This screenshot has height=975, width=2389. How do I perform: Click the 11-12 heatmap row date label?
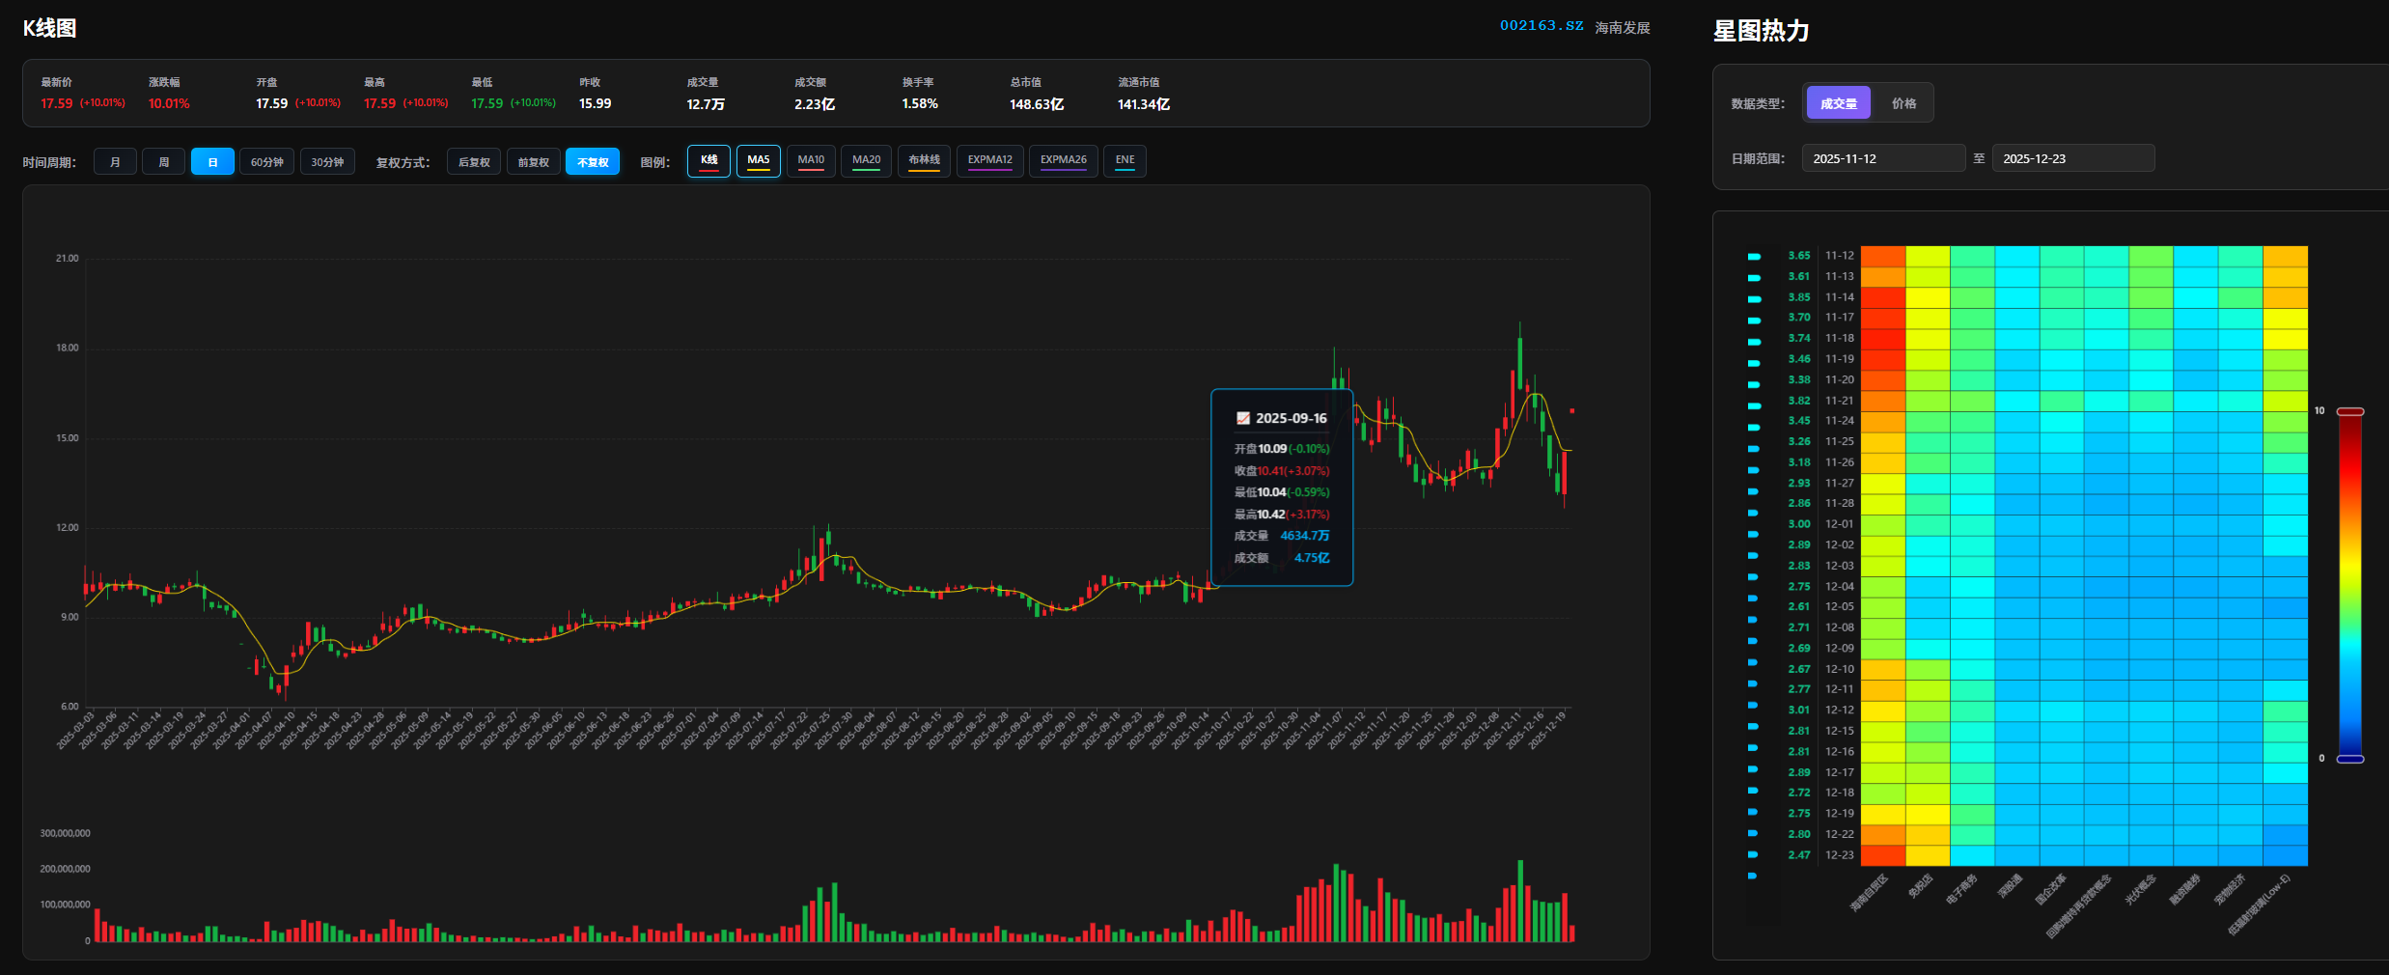click(x=1839, y=256)
